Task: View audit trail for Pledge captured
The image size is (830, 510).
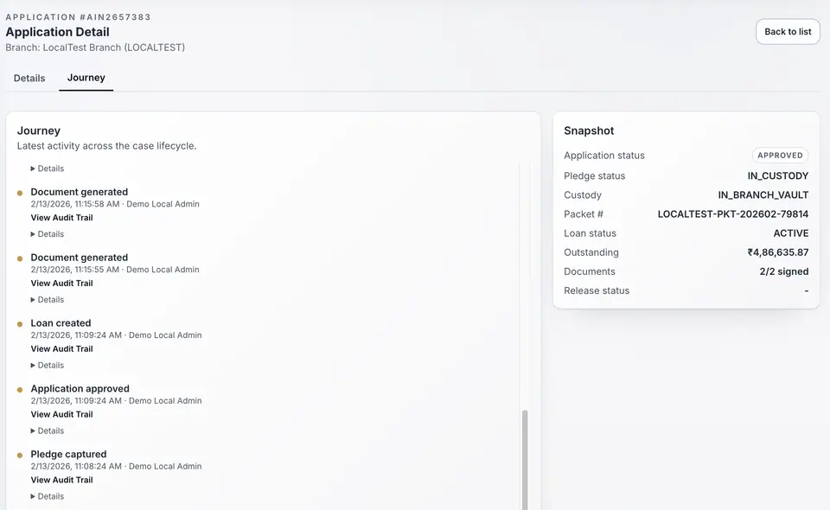Action: 61,480
